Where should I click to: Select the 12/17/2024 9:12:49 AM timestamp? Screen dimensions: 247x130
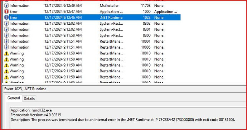[x=63, y=5]
